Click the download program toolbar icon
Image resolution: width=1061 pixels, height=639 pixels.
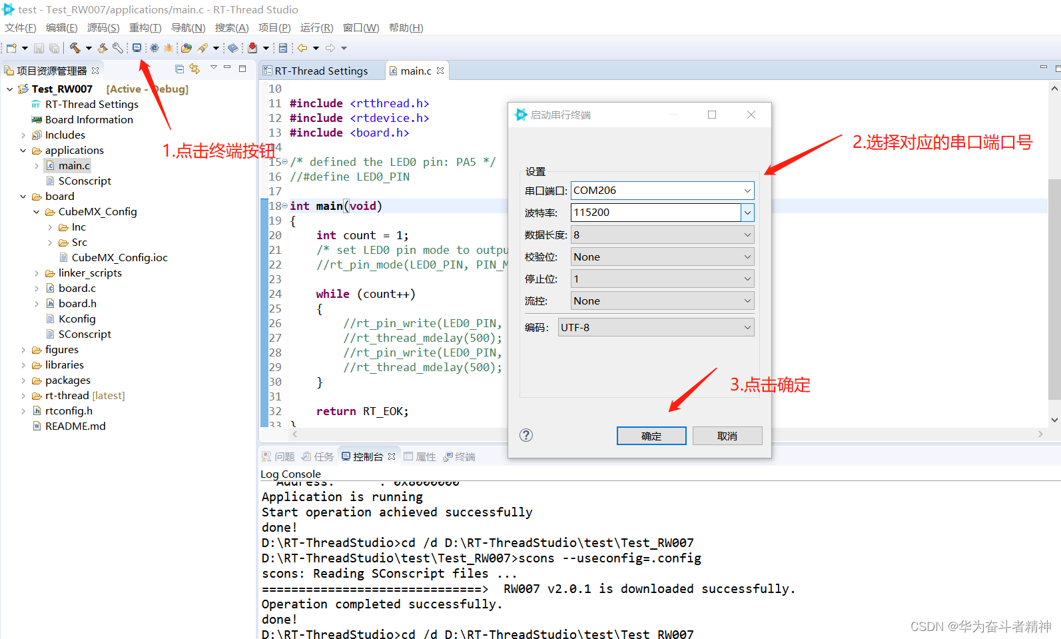pyautogui.click(x=252, y=48)
